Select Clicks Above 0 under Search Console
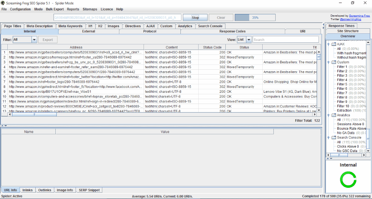The image size is (372, 199). click(x=348, y=146)
